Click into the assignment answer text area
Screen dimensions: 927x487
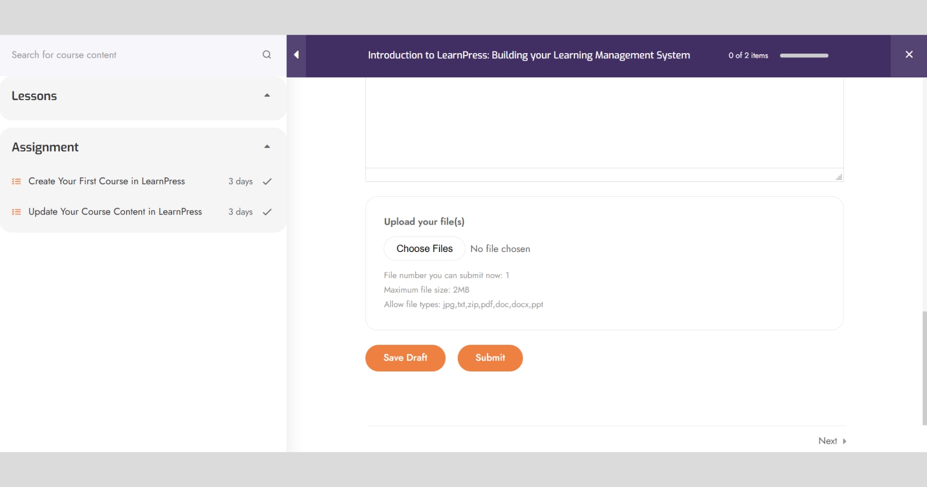click(x=605, y=123)
